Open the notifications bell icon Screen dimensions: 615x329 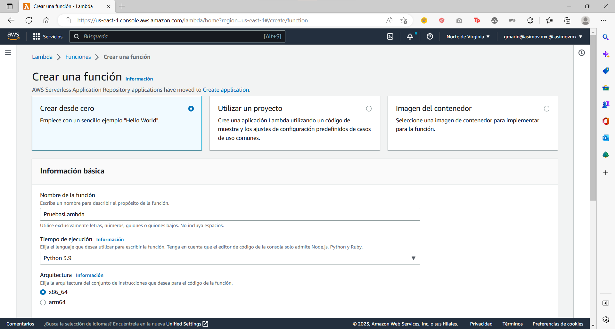click(410, 36)
